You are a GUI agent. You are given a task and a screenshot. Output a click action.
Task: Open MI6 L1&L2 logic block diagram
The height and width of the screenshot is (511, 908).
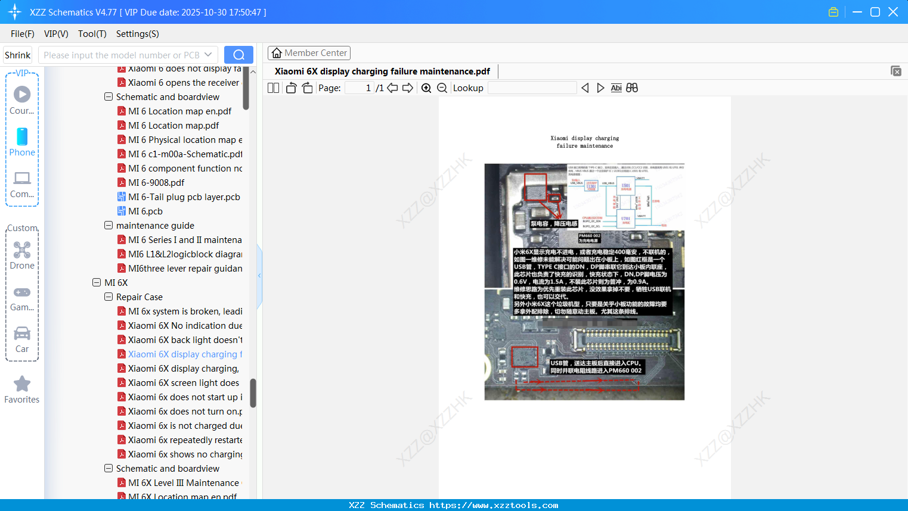(179, 254)
